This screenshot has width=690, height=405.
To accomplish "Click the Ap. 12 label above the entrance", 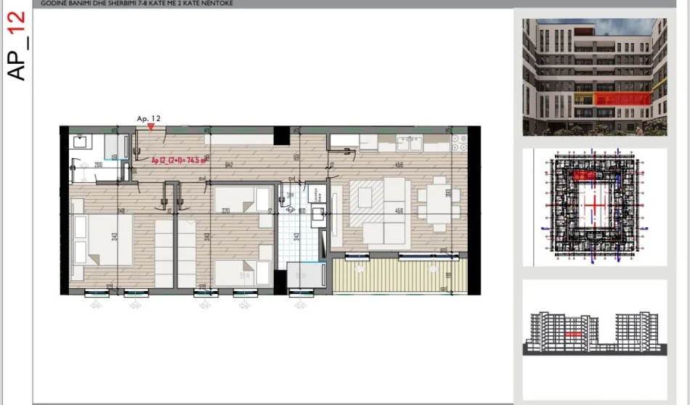I will pyautogui.click(x=148, y=118).
